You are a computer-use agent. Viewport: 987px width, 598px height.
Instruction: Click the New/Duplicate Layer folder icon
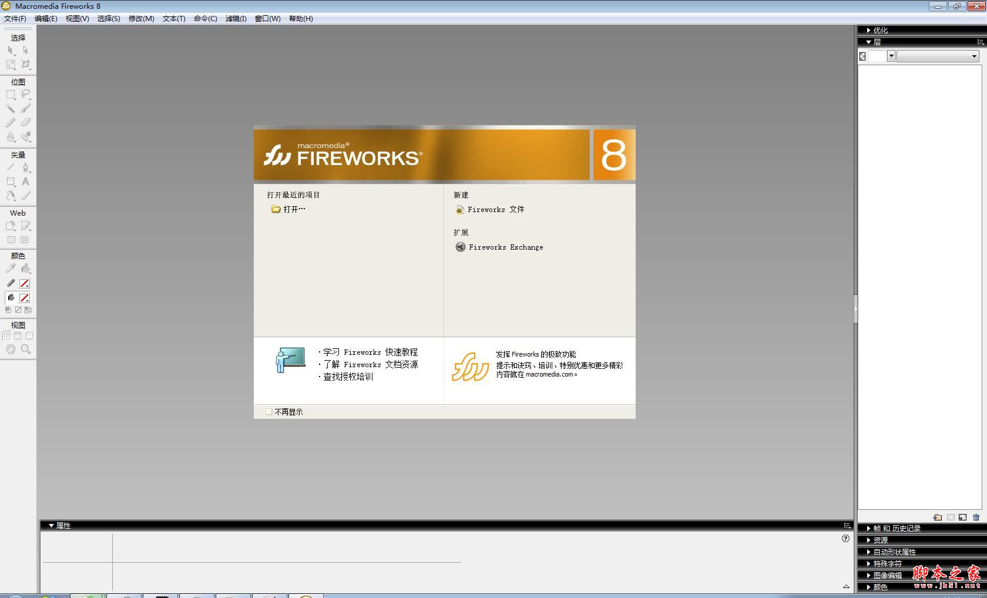pyautogui.click(x=938, y=518)
